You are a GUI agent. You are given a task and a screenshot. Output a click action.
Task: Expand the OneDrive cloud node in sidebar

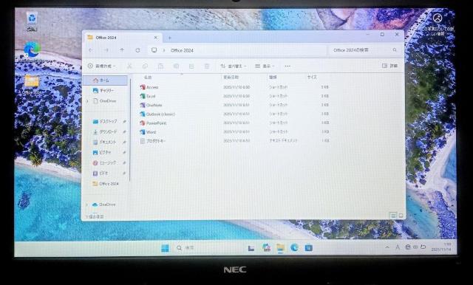87,205
